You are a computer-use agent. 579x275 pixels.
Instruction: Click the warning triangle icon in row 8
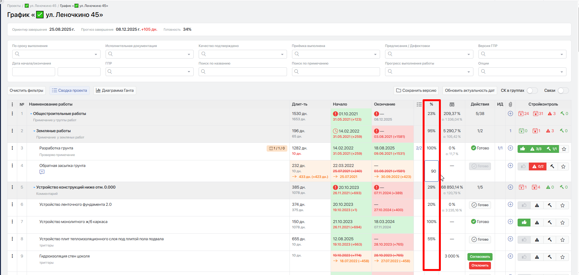coord(537,240)
